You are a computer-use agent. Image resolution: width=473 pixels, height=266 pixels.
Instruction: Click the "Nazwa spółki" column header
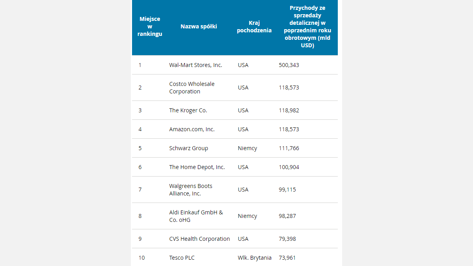(x=199, y=26)
